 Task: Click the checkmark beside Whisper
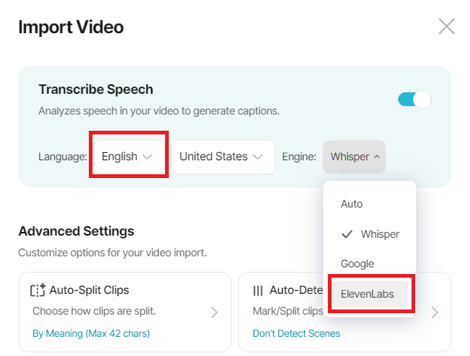pyautogui.click(x=347, y=234)
